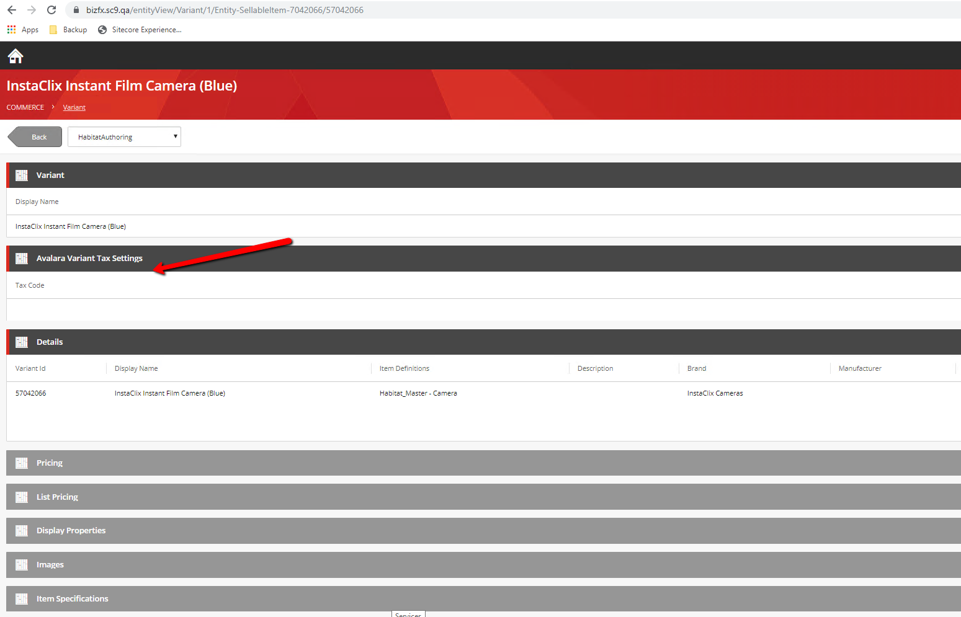Image resolution: width=961 pixels, height=617 pixels.
Task: Click the variant id value 57042066
Action: pos(30,393)
